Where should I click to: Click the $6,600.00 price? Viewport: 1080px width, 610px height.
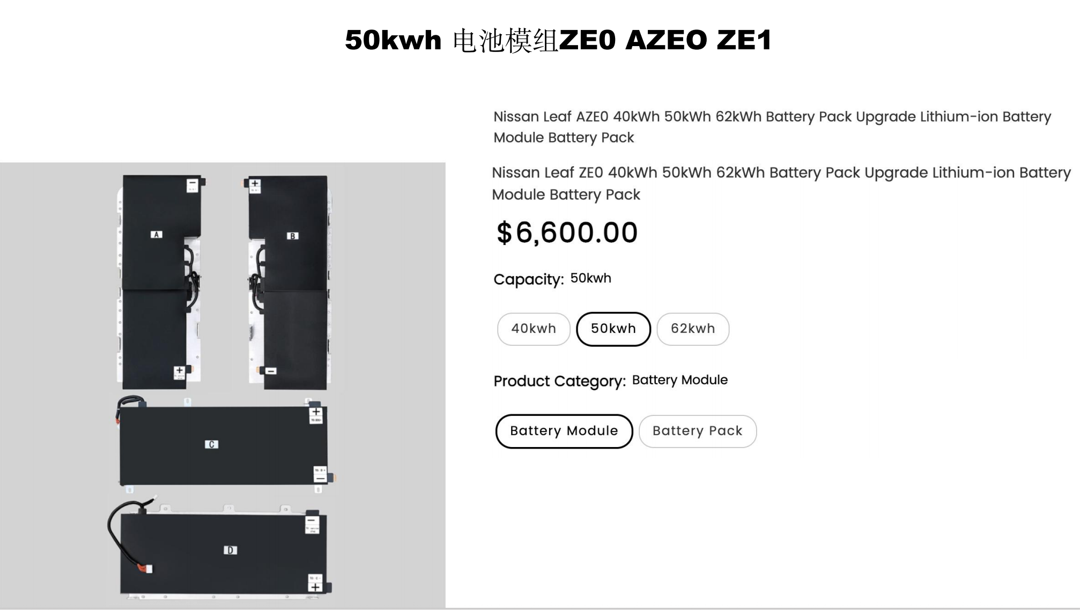(x=567, y=233)
